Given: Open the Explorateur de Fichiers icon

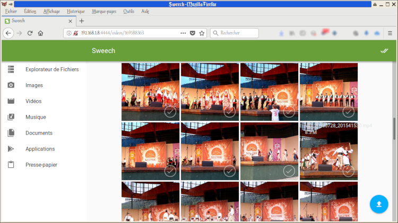Looking at the screenshot, I should [11, 69].
